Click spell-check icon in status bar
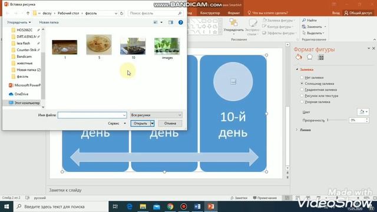The image size is (377, 212). tap(28, 198)
